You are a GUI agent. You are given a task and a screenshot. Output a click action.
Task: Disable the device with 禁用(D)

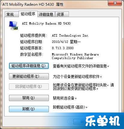[29, 98]
